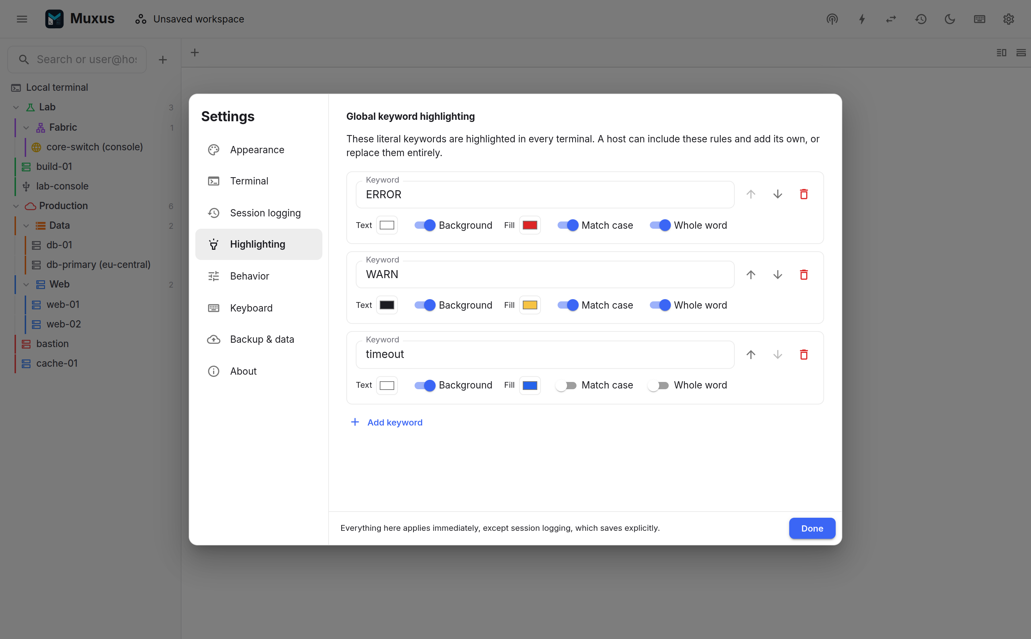
Task: Delete the WARN keyword rule
Action: point(804,274)
